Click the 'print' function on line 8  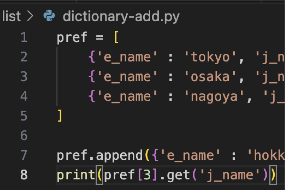click(76, 175)
